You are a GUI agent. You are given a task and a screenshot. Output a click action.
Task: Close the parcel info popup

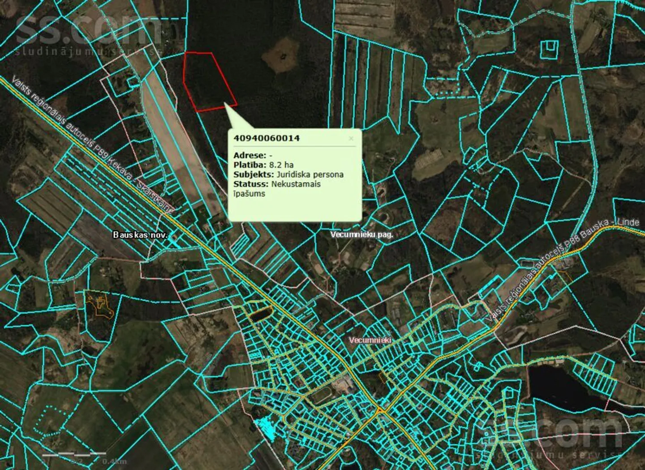(351, 138)
